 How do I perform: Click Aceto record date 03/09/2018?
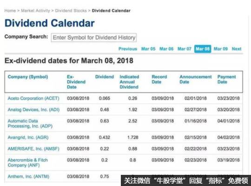pos(163,98)
